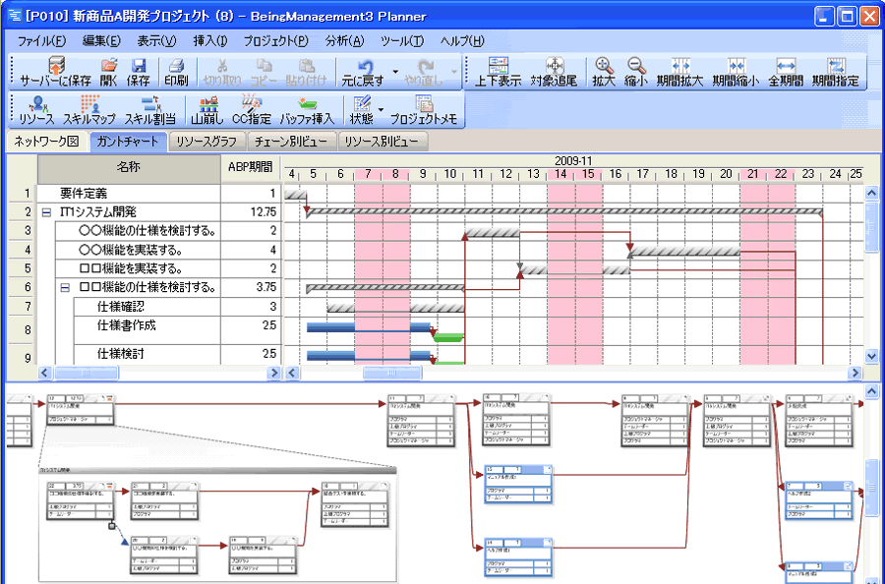Open a file with the 開く icon

[108, 72]
